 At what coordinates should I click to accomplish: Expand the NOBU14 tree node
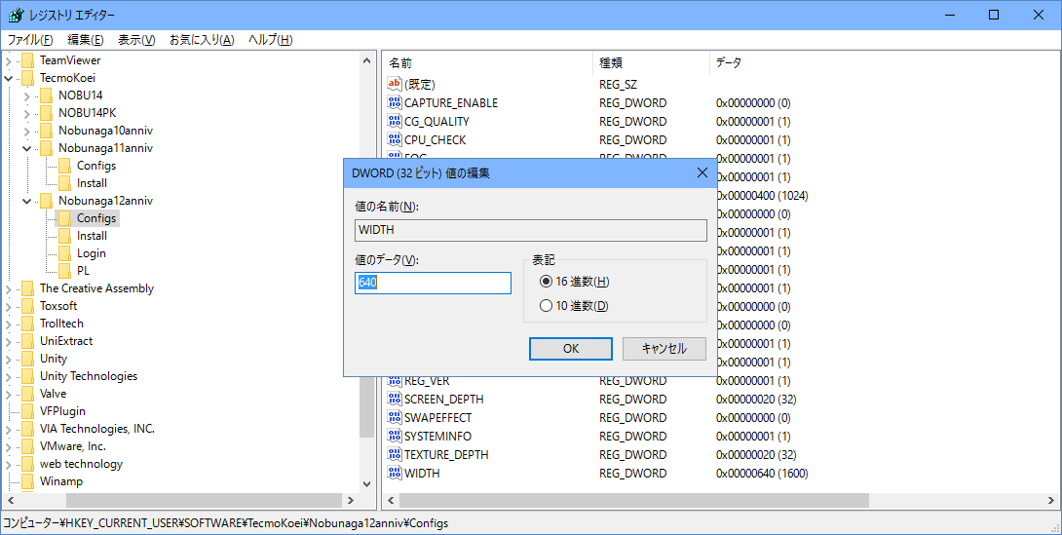pyautogui.click(x=27, y=96)
